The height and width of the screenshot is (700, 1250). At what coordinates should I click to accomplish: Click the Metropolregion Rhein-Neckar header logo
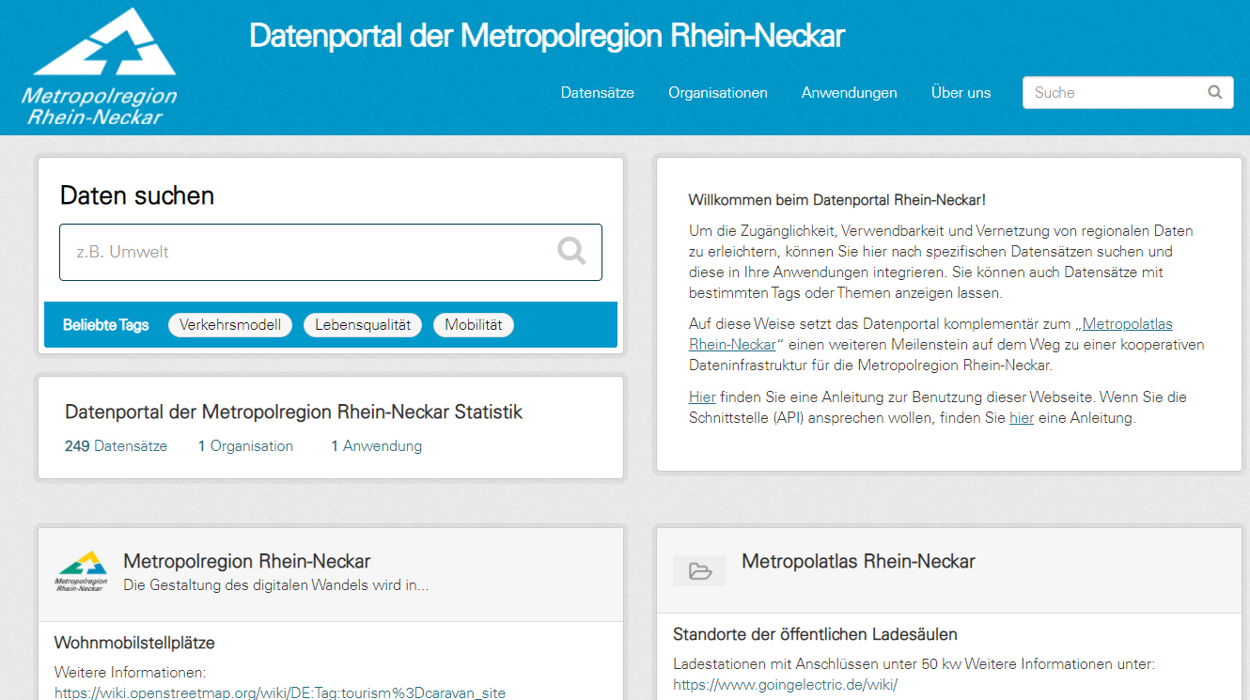[x=100, y=68]
